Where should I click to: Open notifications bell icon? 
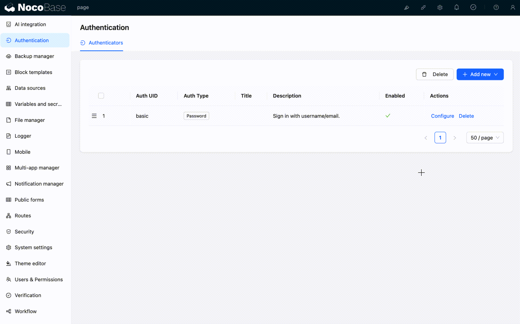(x=456, y=7)
